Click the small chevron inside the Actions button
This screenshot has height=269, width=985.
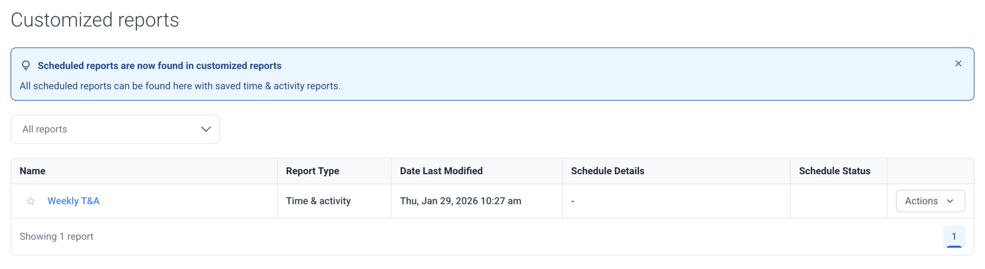950,201
